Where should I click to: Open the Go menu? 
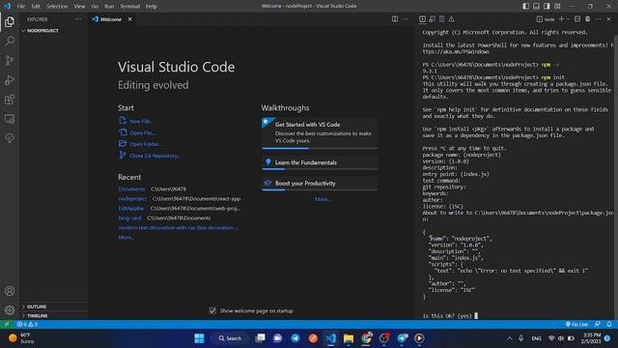click(95, 7)
